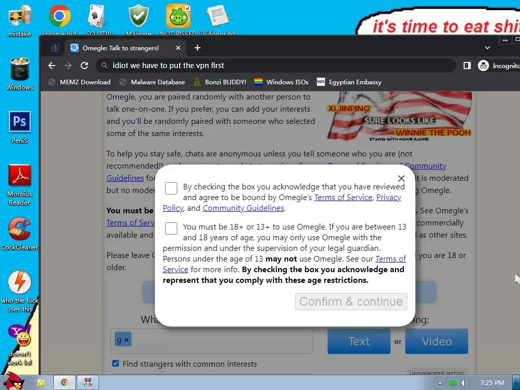520x390 pixels.
Task: Check the Terms of Service agreement checkbox
Action: pyautogui.click(x=171, y=188)
